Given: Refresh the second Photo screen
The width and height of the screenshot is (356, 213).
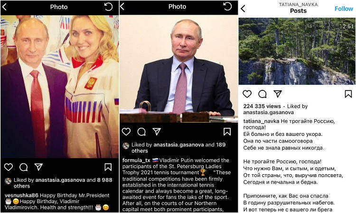Looking at the screenshot, I should click(227, 6).
